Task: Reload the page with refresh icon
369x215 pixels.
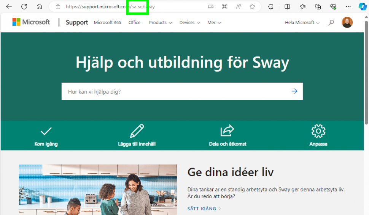Action: (24, 6)
